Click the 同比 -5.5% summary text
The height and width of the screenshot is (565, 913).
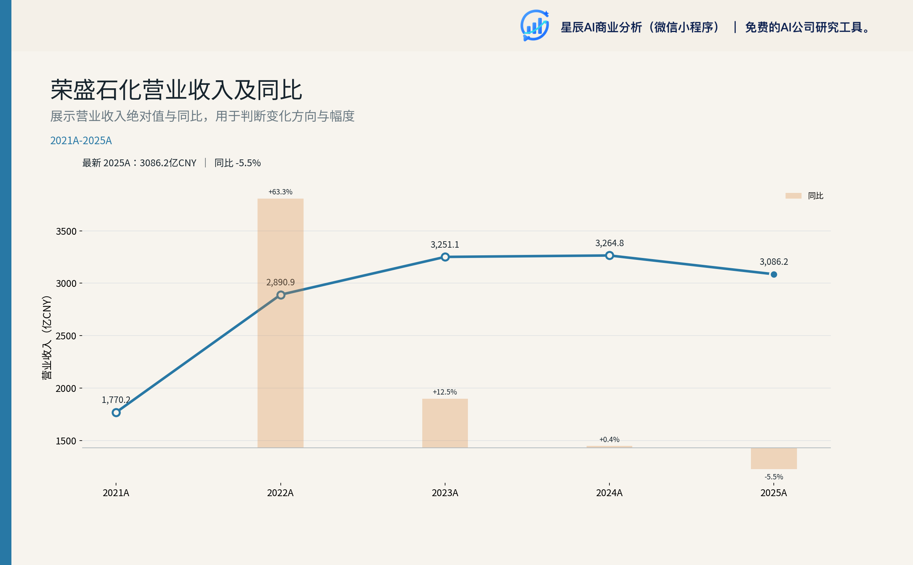238,163
